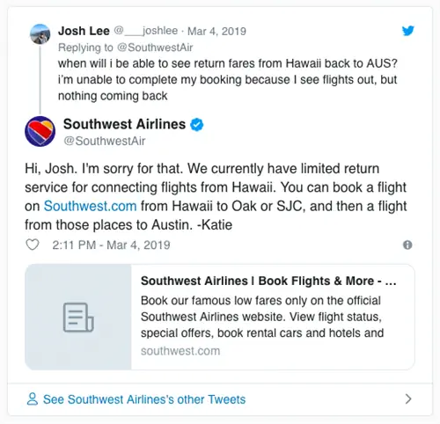Viewport: 440px width, 424px height.
Task: Click the southwest.com domain in link card
Action: pos(180,351)
